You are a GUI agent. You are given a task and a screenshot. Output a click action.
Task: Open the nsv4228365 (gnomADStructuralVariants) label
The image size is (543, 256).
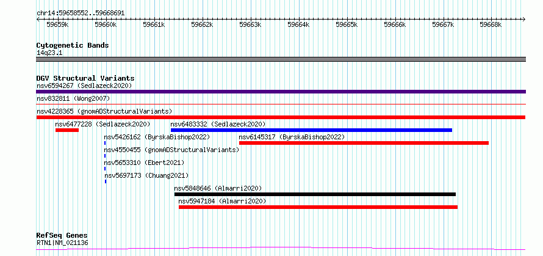click(104, 111)
